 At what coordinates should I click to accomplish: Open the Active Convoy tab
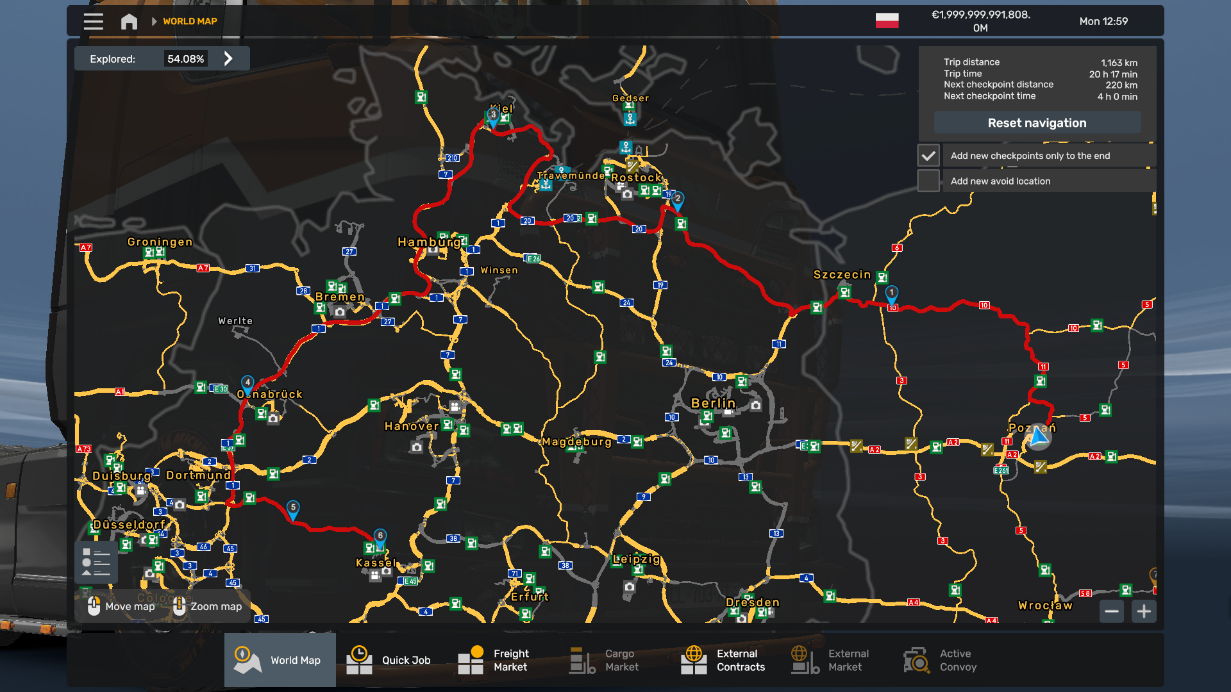949,660
